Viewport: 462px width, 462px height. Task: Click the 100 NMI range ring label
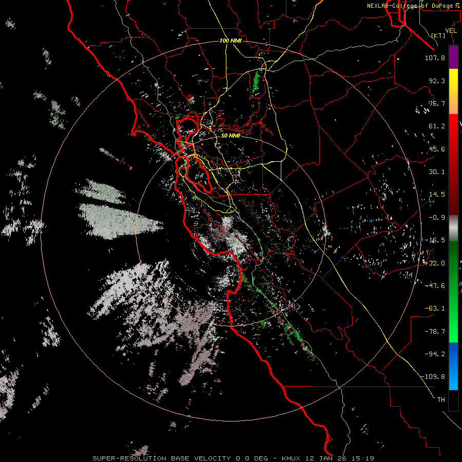click(x=230, y=41)
